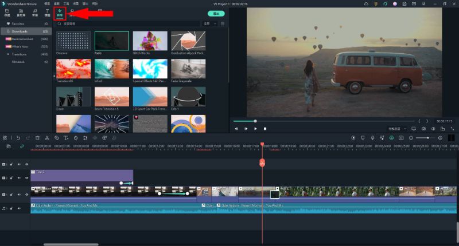Image resolution: width=459 pixels, height=246 pixels.
Task: Open the first menu next to Wondershare Filmora title
Action: 47,4
